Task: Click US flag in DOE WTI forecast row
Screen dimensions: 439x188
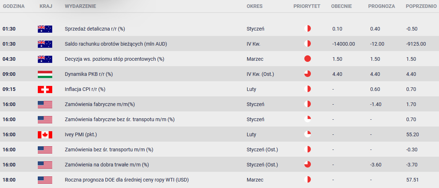Action: [45, 180]
